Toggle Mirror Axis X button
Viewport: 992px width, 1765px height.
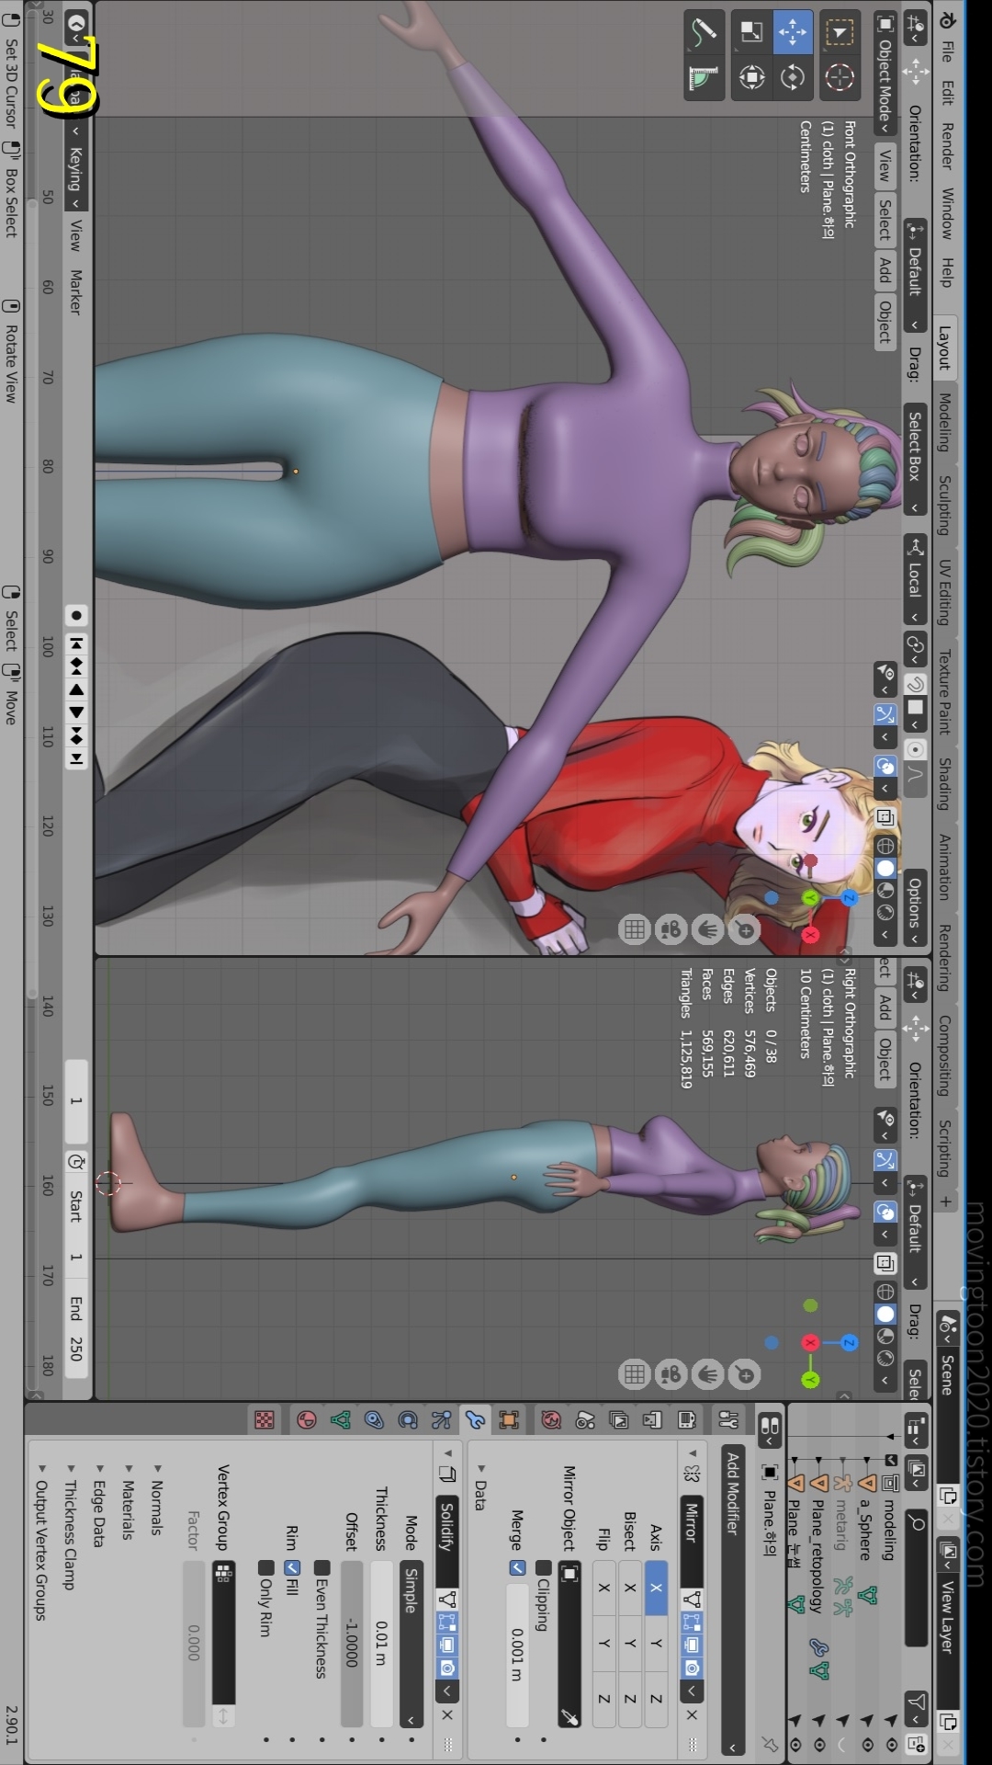[656, 1588]
